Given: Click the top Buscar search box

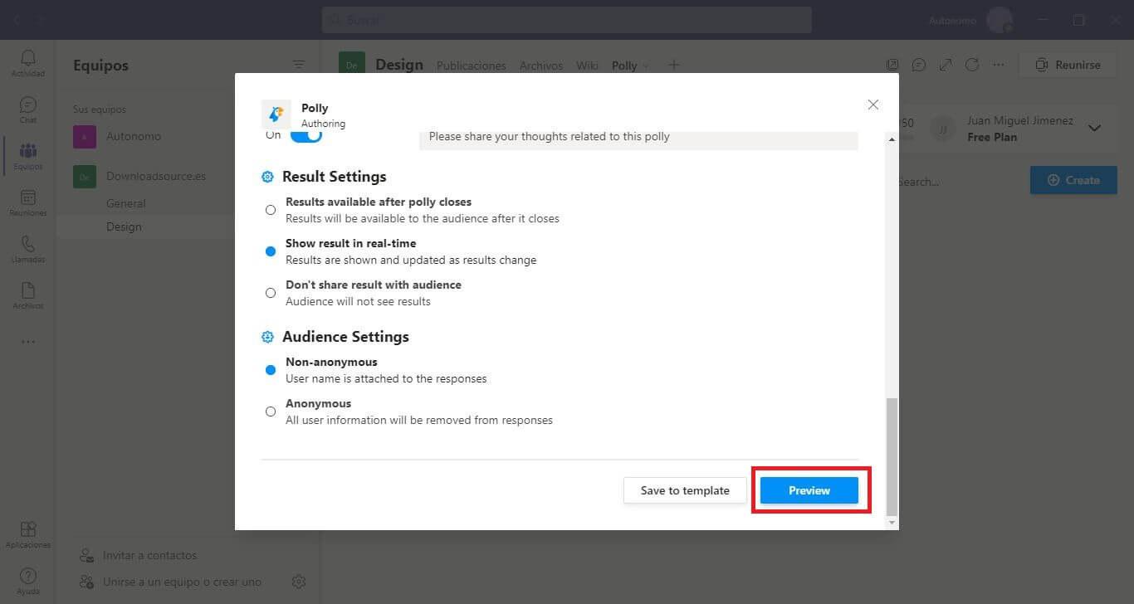Looking at the screenshot, I should 567,20.
